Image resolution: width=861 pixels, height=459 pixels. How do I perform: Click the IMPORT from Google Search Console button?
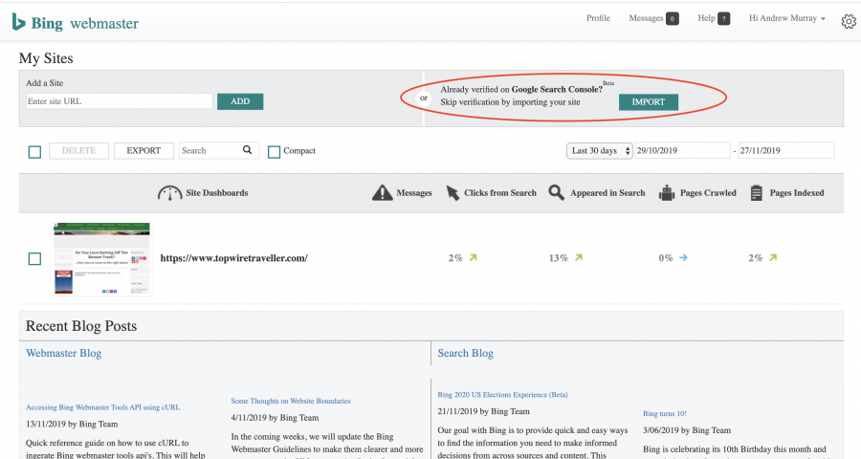click(x=648, y=102)
